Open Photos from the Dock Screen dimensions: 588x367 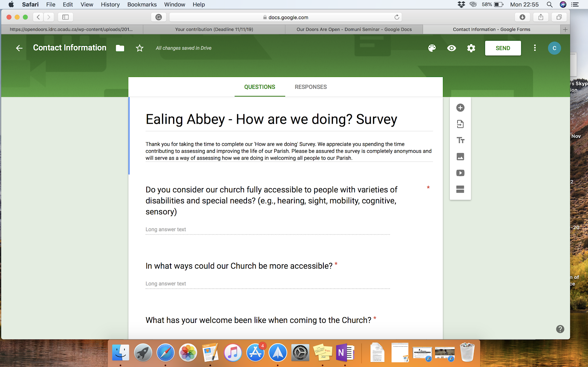tap(188, 353)
